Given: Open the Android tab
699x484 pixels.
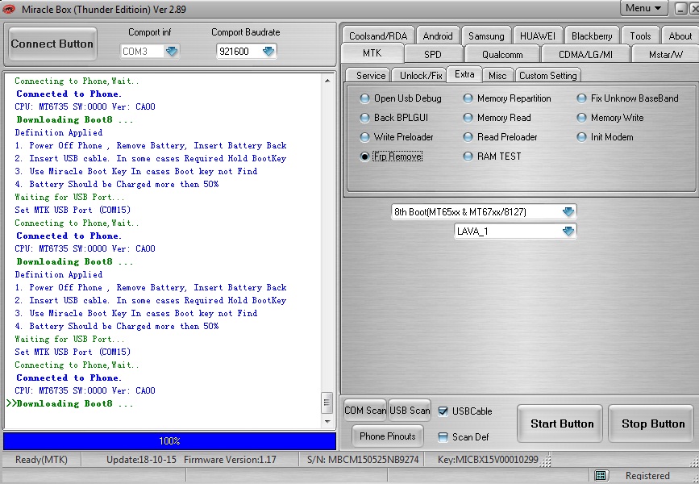Looking at the screenshot, I should (x=438, y=36).
